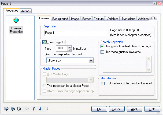Click the disabled Use Master Page checkbox
Viewport: 163px width, 115px height.
coord(45,74)
